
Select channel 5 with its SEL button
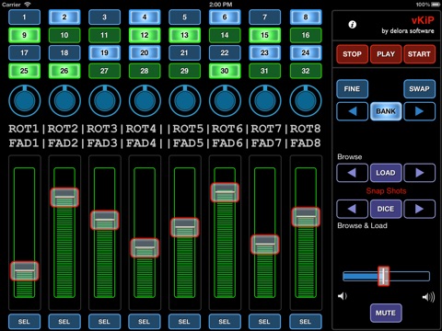(184, 322)
